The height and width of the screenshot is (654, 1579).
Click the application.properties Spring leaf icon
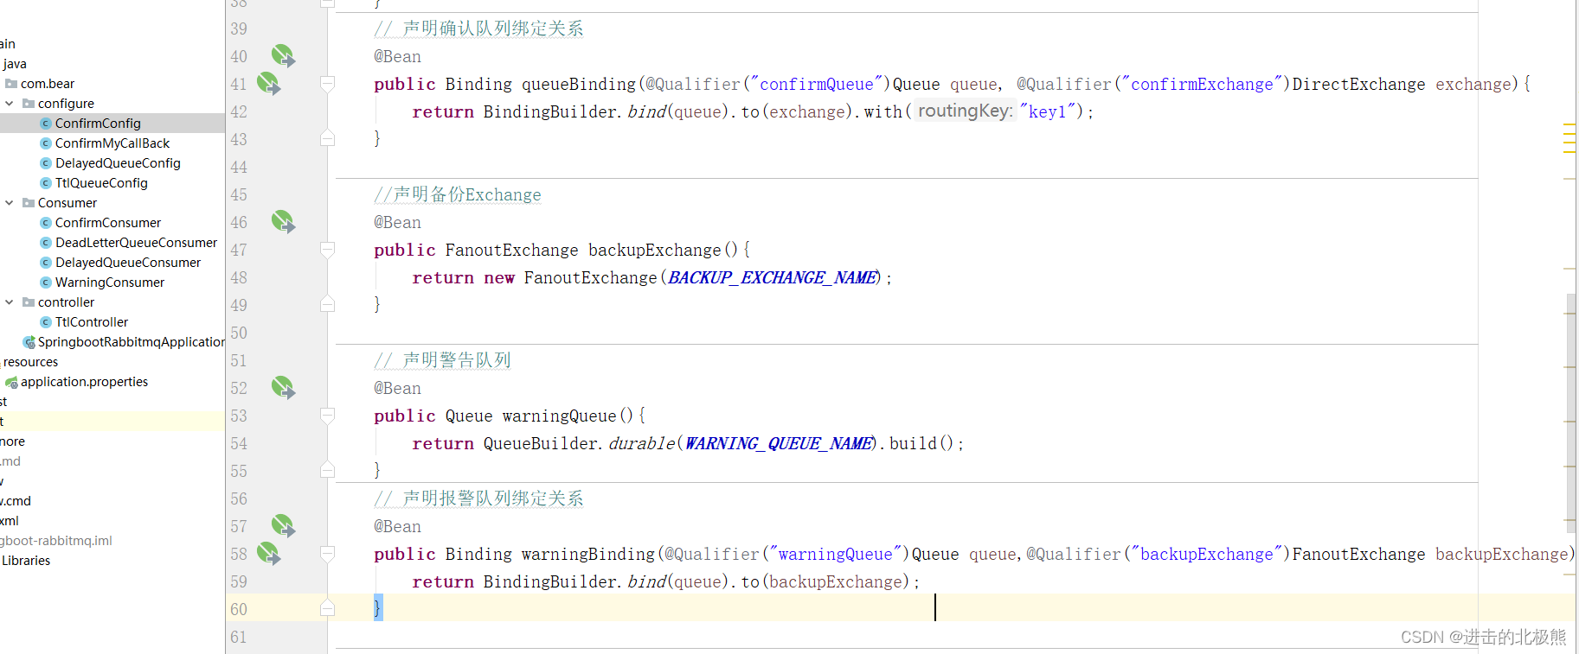11,382
